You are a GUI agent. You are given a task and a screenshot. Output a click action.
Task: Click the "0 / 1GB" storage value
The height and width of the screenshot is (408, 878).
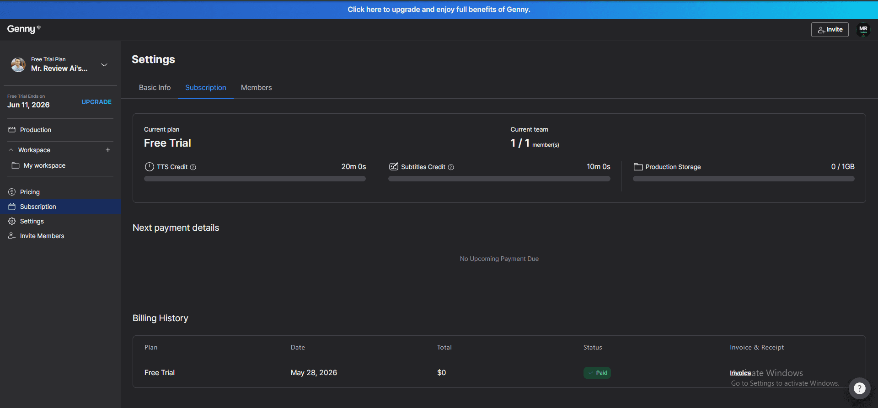pyautogui.click(x=843, y=167)
